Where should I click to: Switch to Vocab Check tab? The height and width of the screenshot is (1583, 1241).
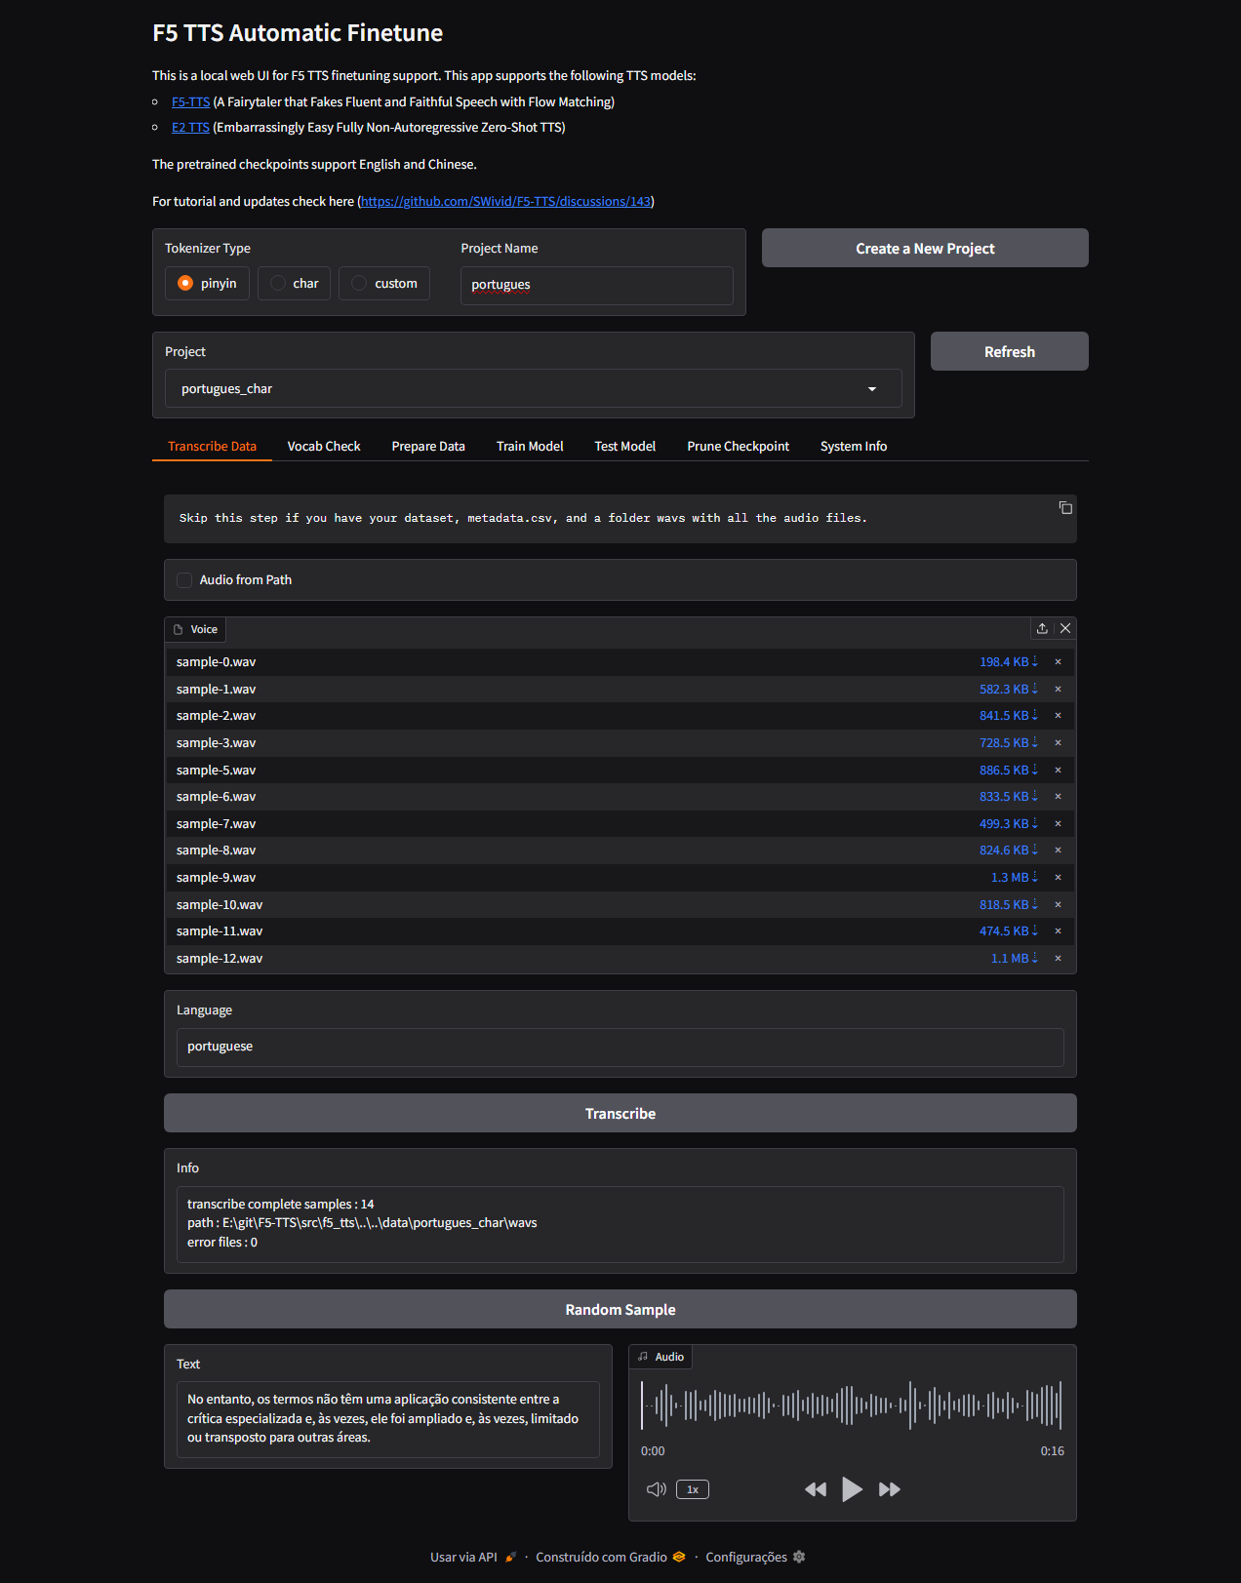324,447
